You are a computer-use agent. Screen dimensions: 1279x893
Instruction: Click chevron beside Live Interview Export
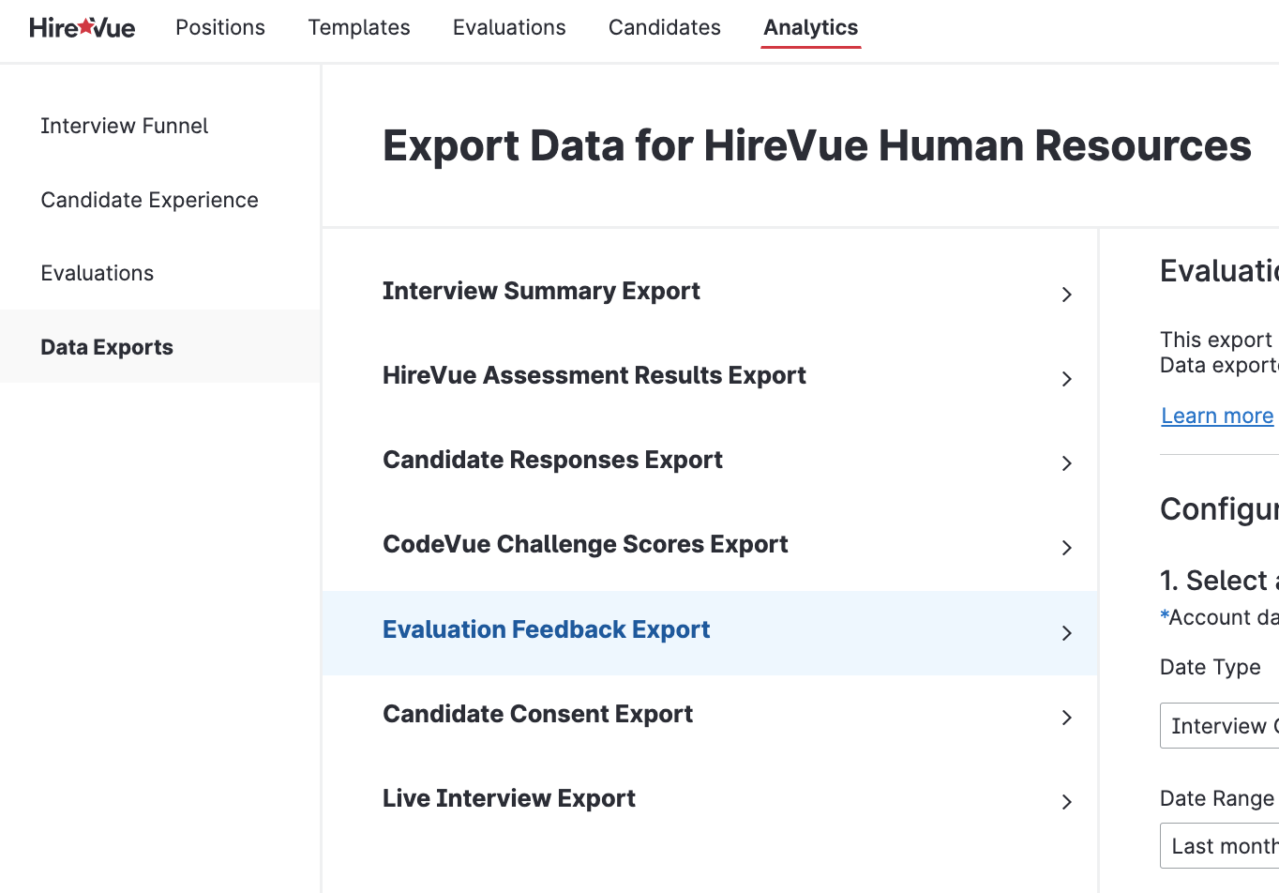point(1066,802)
